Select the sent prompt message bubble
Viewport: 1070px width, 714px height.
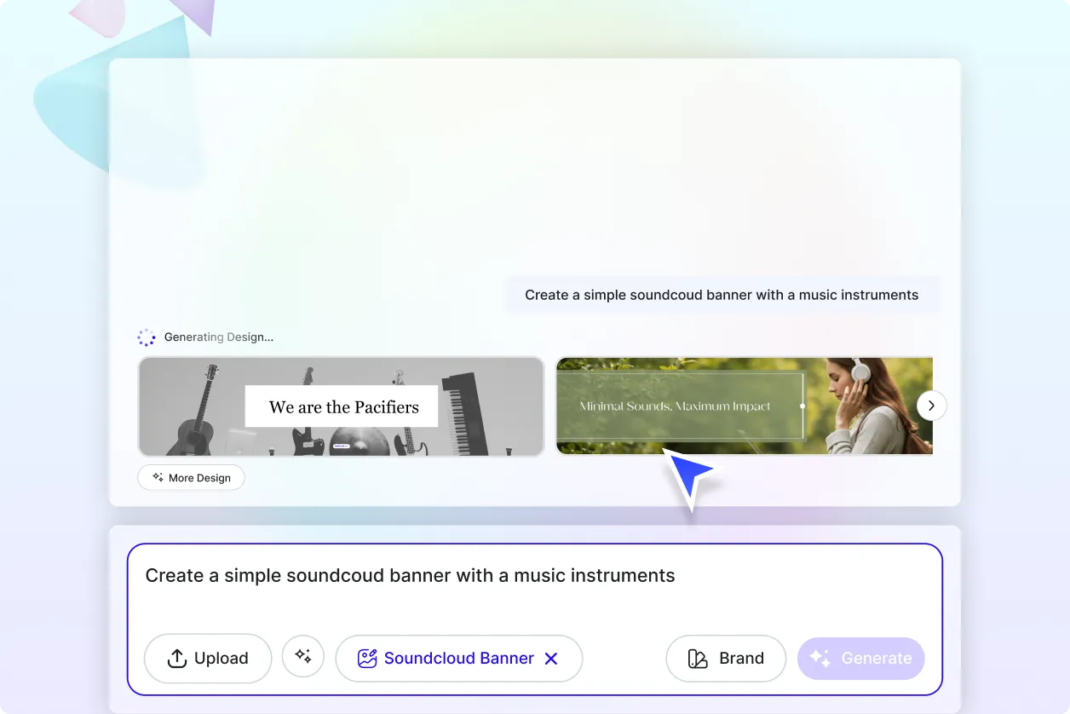(722, 296)
